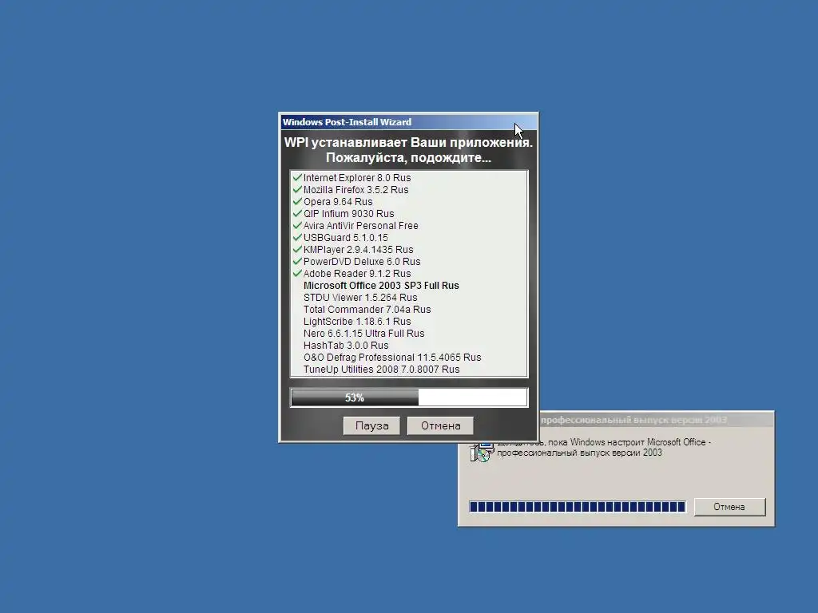Select Mozilla Firefox 3.5.2 Rus entry
Image resolution: width=818 pixels, height=613 pixels.
click(x=355, y=190)
